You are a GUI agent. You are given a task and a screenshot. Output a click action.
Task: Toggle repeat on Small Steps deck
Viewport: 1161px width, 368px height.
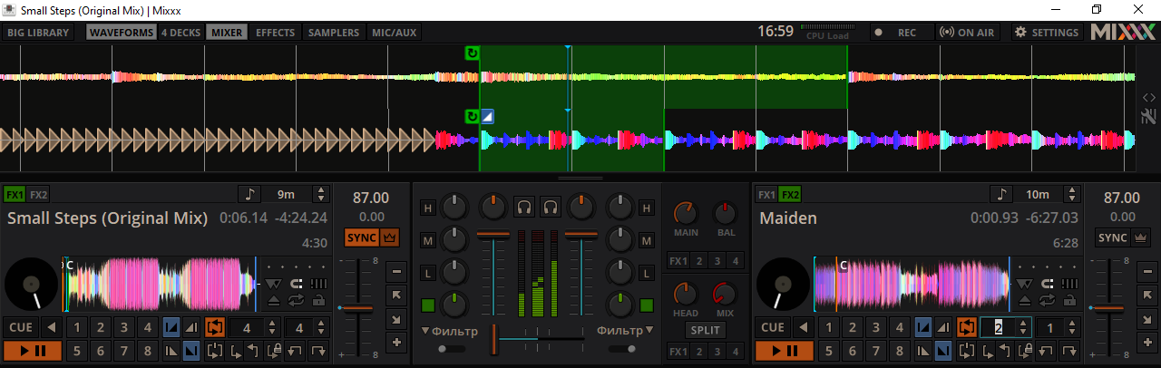[296, 301]
